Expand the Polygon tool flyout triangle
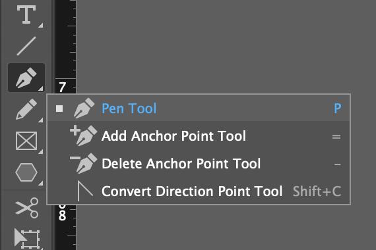376x250 pixels. click(40, 184)
